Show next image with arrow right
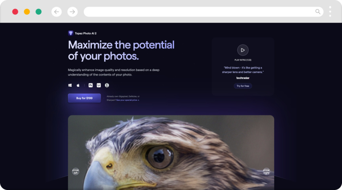Screen dimensions: 342x190 point(266,171)
